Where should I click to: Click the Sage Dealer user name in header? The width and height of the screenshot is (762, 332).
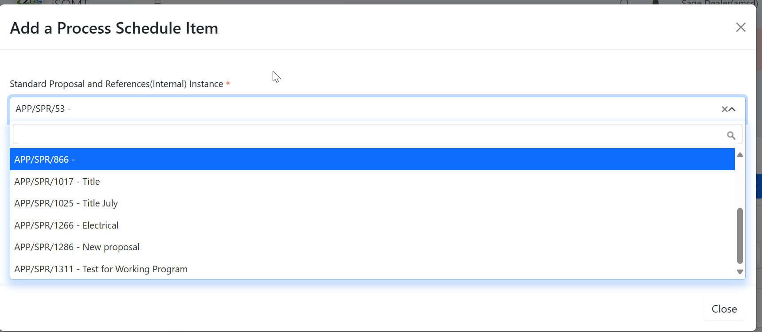718,2
